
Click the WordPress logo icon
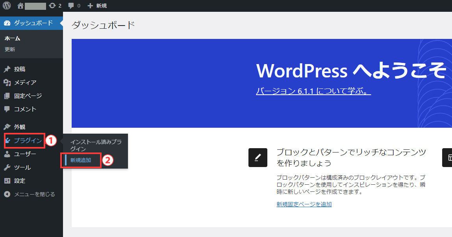click(7, 6)
